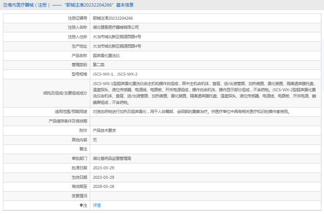Click the label 产品储存条件及有效期

pos(68,121)
